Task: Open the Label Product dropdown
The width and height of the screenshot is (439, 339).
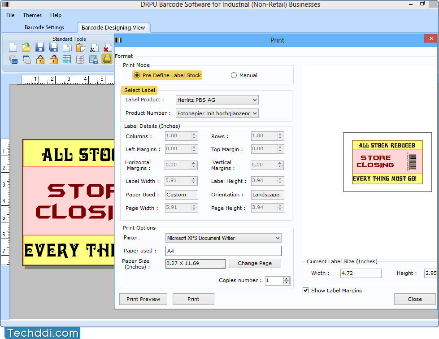Action: coord(217,100)
